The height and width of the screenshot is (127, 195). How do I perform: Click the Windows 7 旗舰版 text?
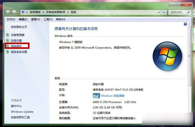pyautogui.click(x=71, y=42)
